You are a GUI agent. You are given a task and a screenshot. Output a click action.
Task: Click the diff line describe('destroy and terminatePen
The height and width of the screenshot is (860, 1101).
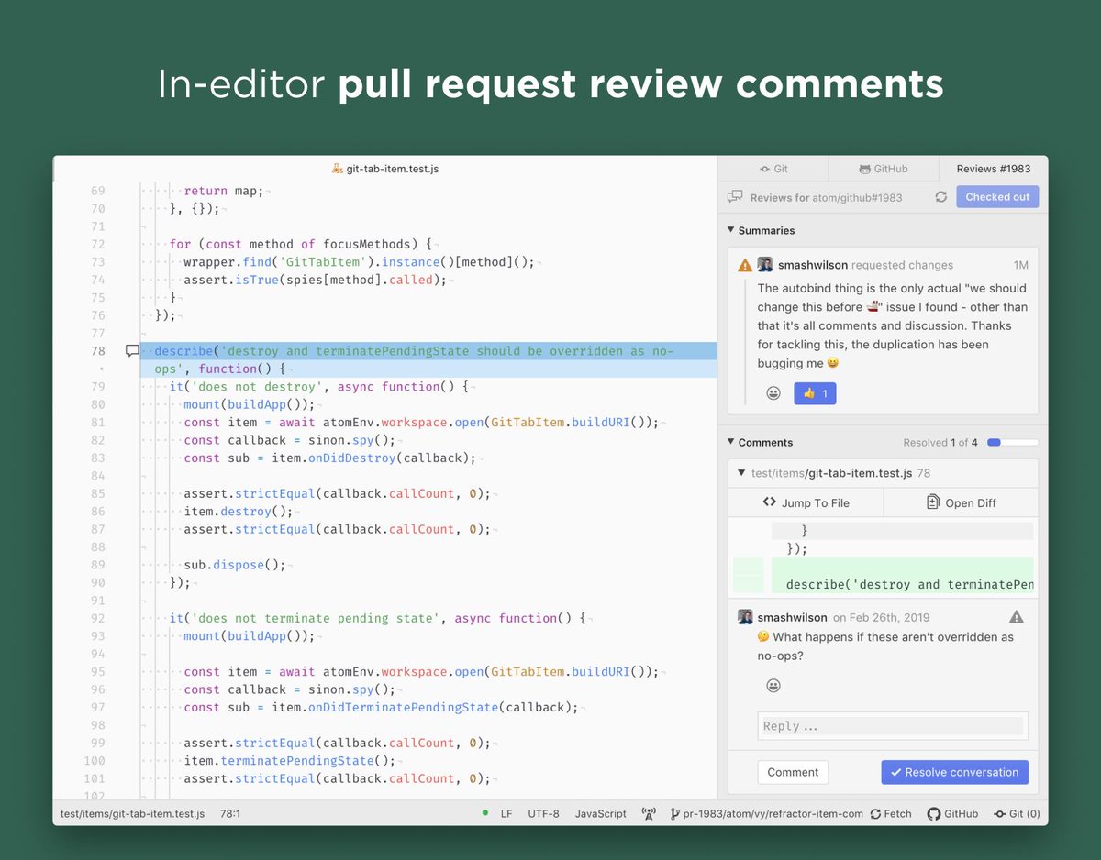pyautogui.click(x=909, y=584)
